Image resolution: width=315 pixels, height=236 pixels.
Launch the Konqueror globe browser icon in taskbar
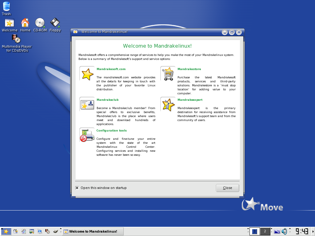[40, 231]
